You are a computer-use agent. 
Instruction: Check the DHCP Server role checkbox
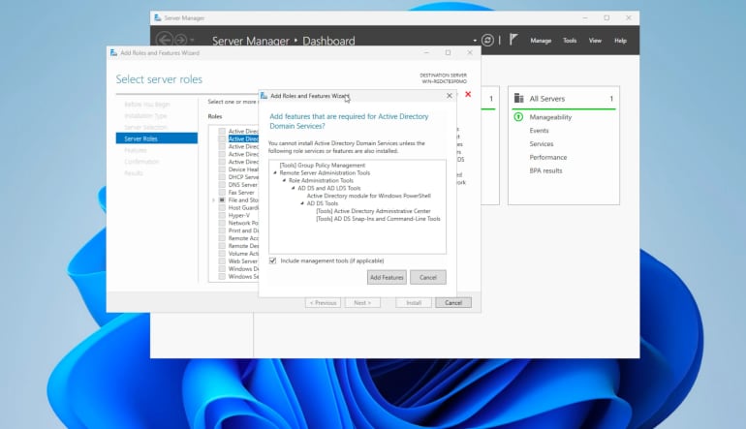point(222,177)
